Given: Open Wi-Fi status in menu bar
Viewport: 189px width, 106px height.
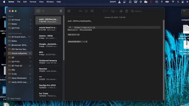Looking at the screenshot, I should coord(173,2).
